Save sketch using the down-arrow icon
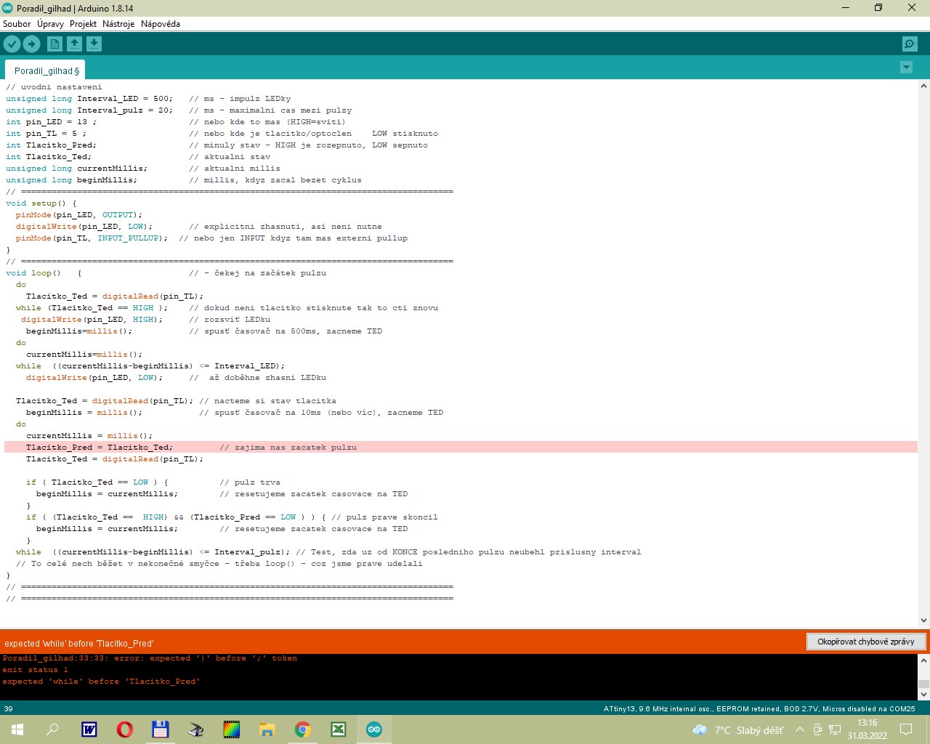 (94, 44)
